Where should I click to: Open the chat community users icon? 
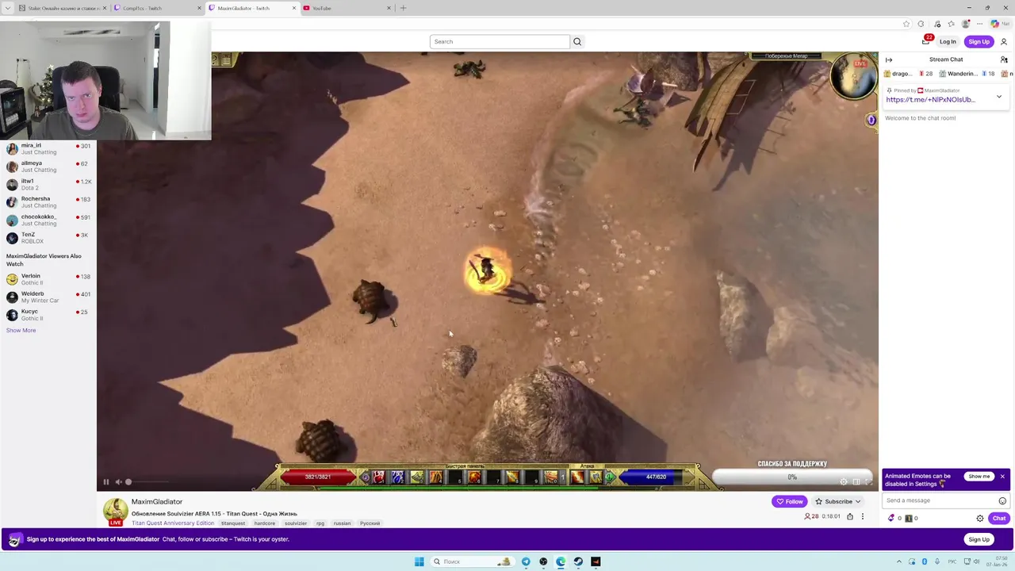(1004, 59)
